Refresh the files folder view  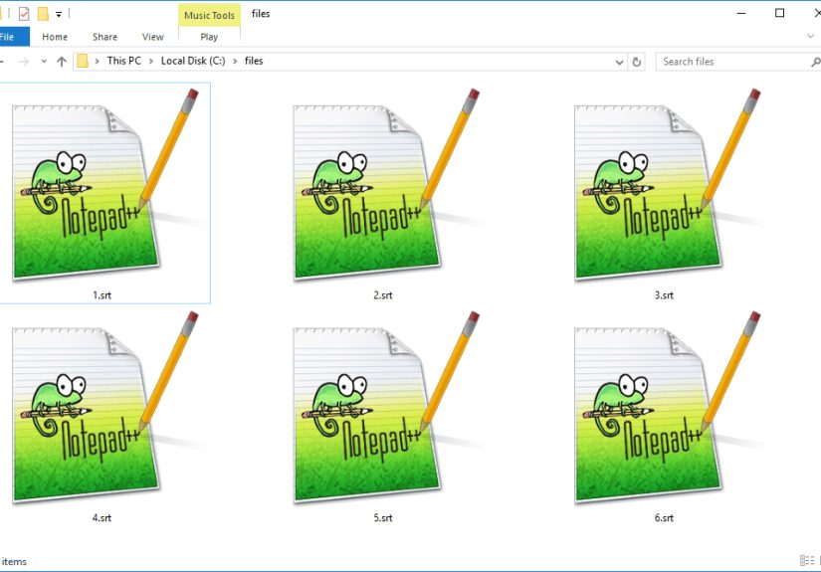637,63
